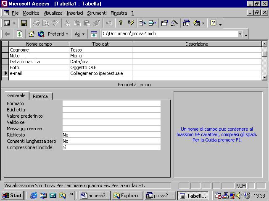Switch to the Ricerca tab
The height and width of the screenshot is (201, 269).
click(40, 96)
